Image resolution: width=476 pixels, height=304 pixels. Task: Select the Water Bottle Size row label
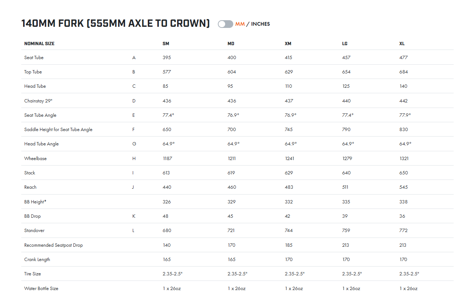click(41, 289)
